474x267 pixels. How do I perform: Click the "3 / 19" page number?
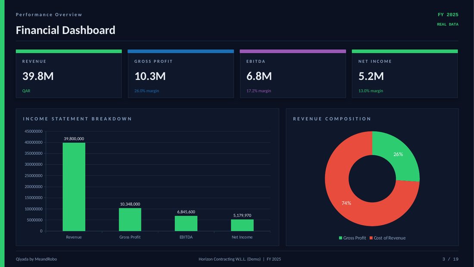[x=450, y=259]
